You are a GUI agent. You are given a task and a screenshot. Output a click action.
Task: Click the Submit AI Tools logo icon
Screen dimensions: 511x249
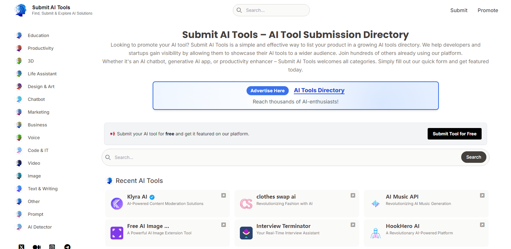click(x=21, y=10)
